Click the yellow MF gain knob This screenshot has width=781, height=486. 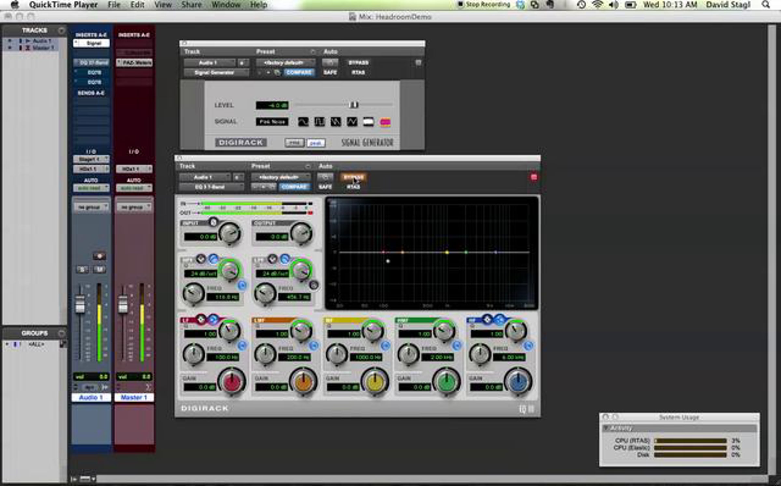pos(375,382)
